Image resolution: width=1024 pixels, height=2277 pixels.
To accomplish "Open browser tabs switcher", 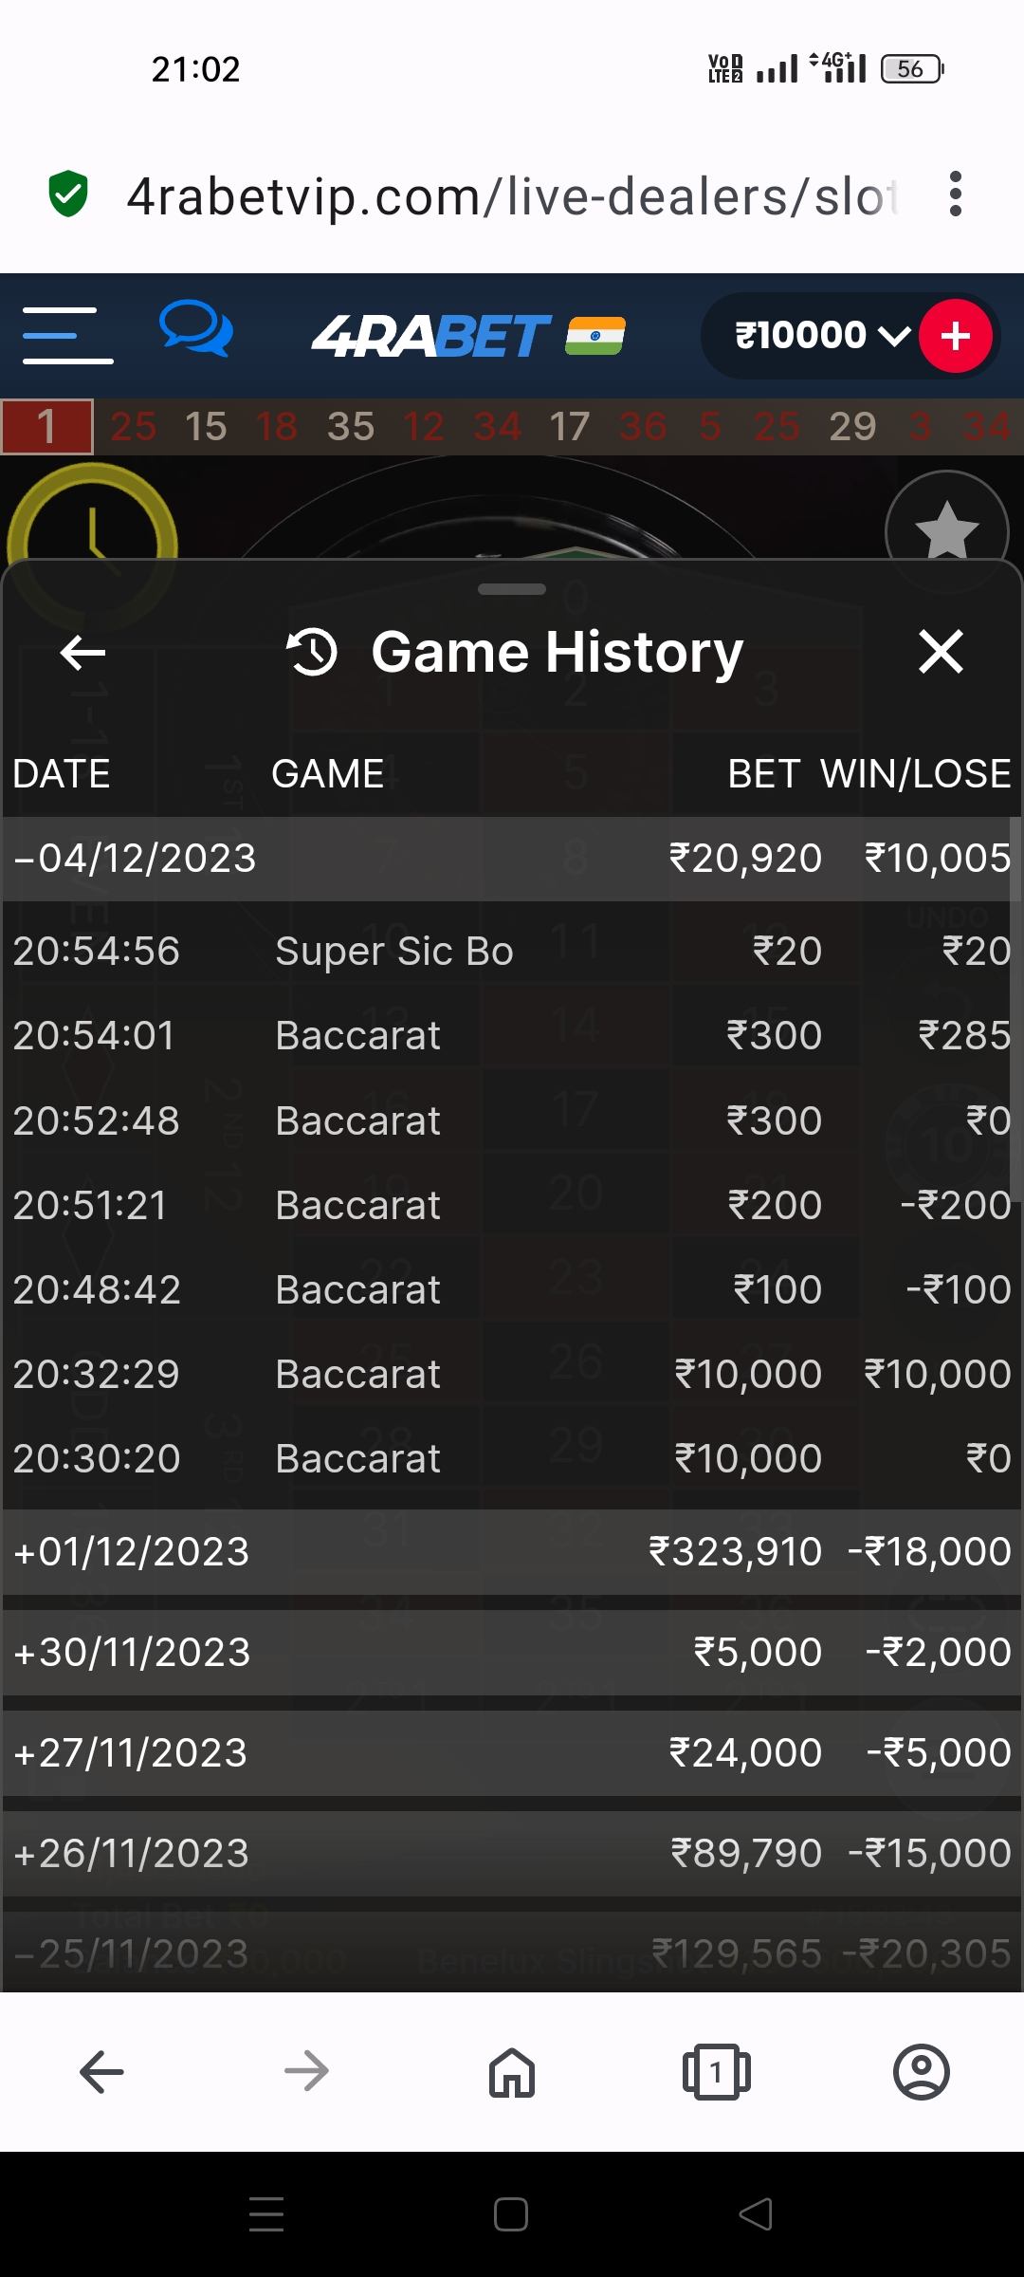I will (x=716, y=2072).
